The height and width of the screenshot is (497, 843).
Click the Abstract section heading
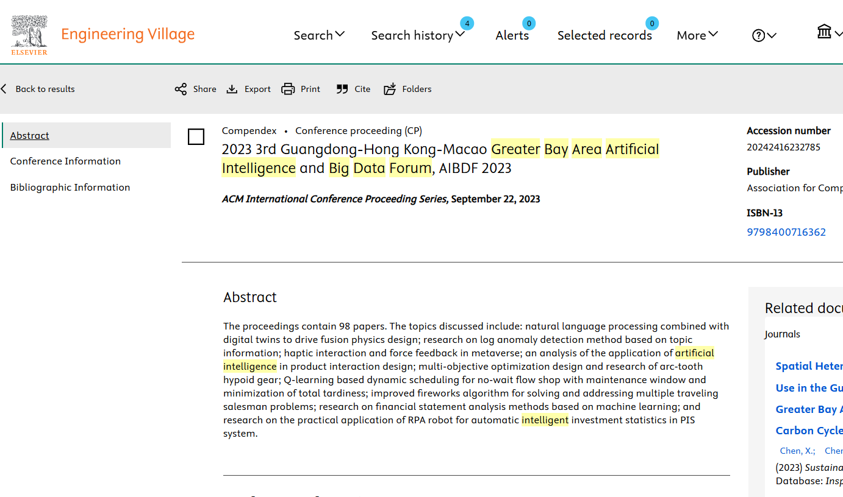(x=250, y=297)
